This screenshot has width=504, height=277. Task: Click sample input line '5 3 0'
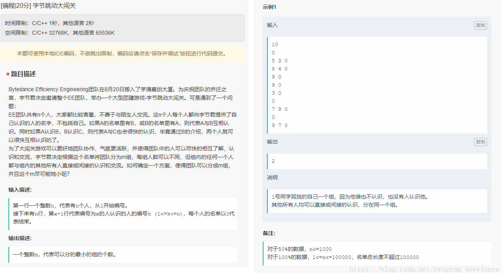280,61
